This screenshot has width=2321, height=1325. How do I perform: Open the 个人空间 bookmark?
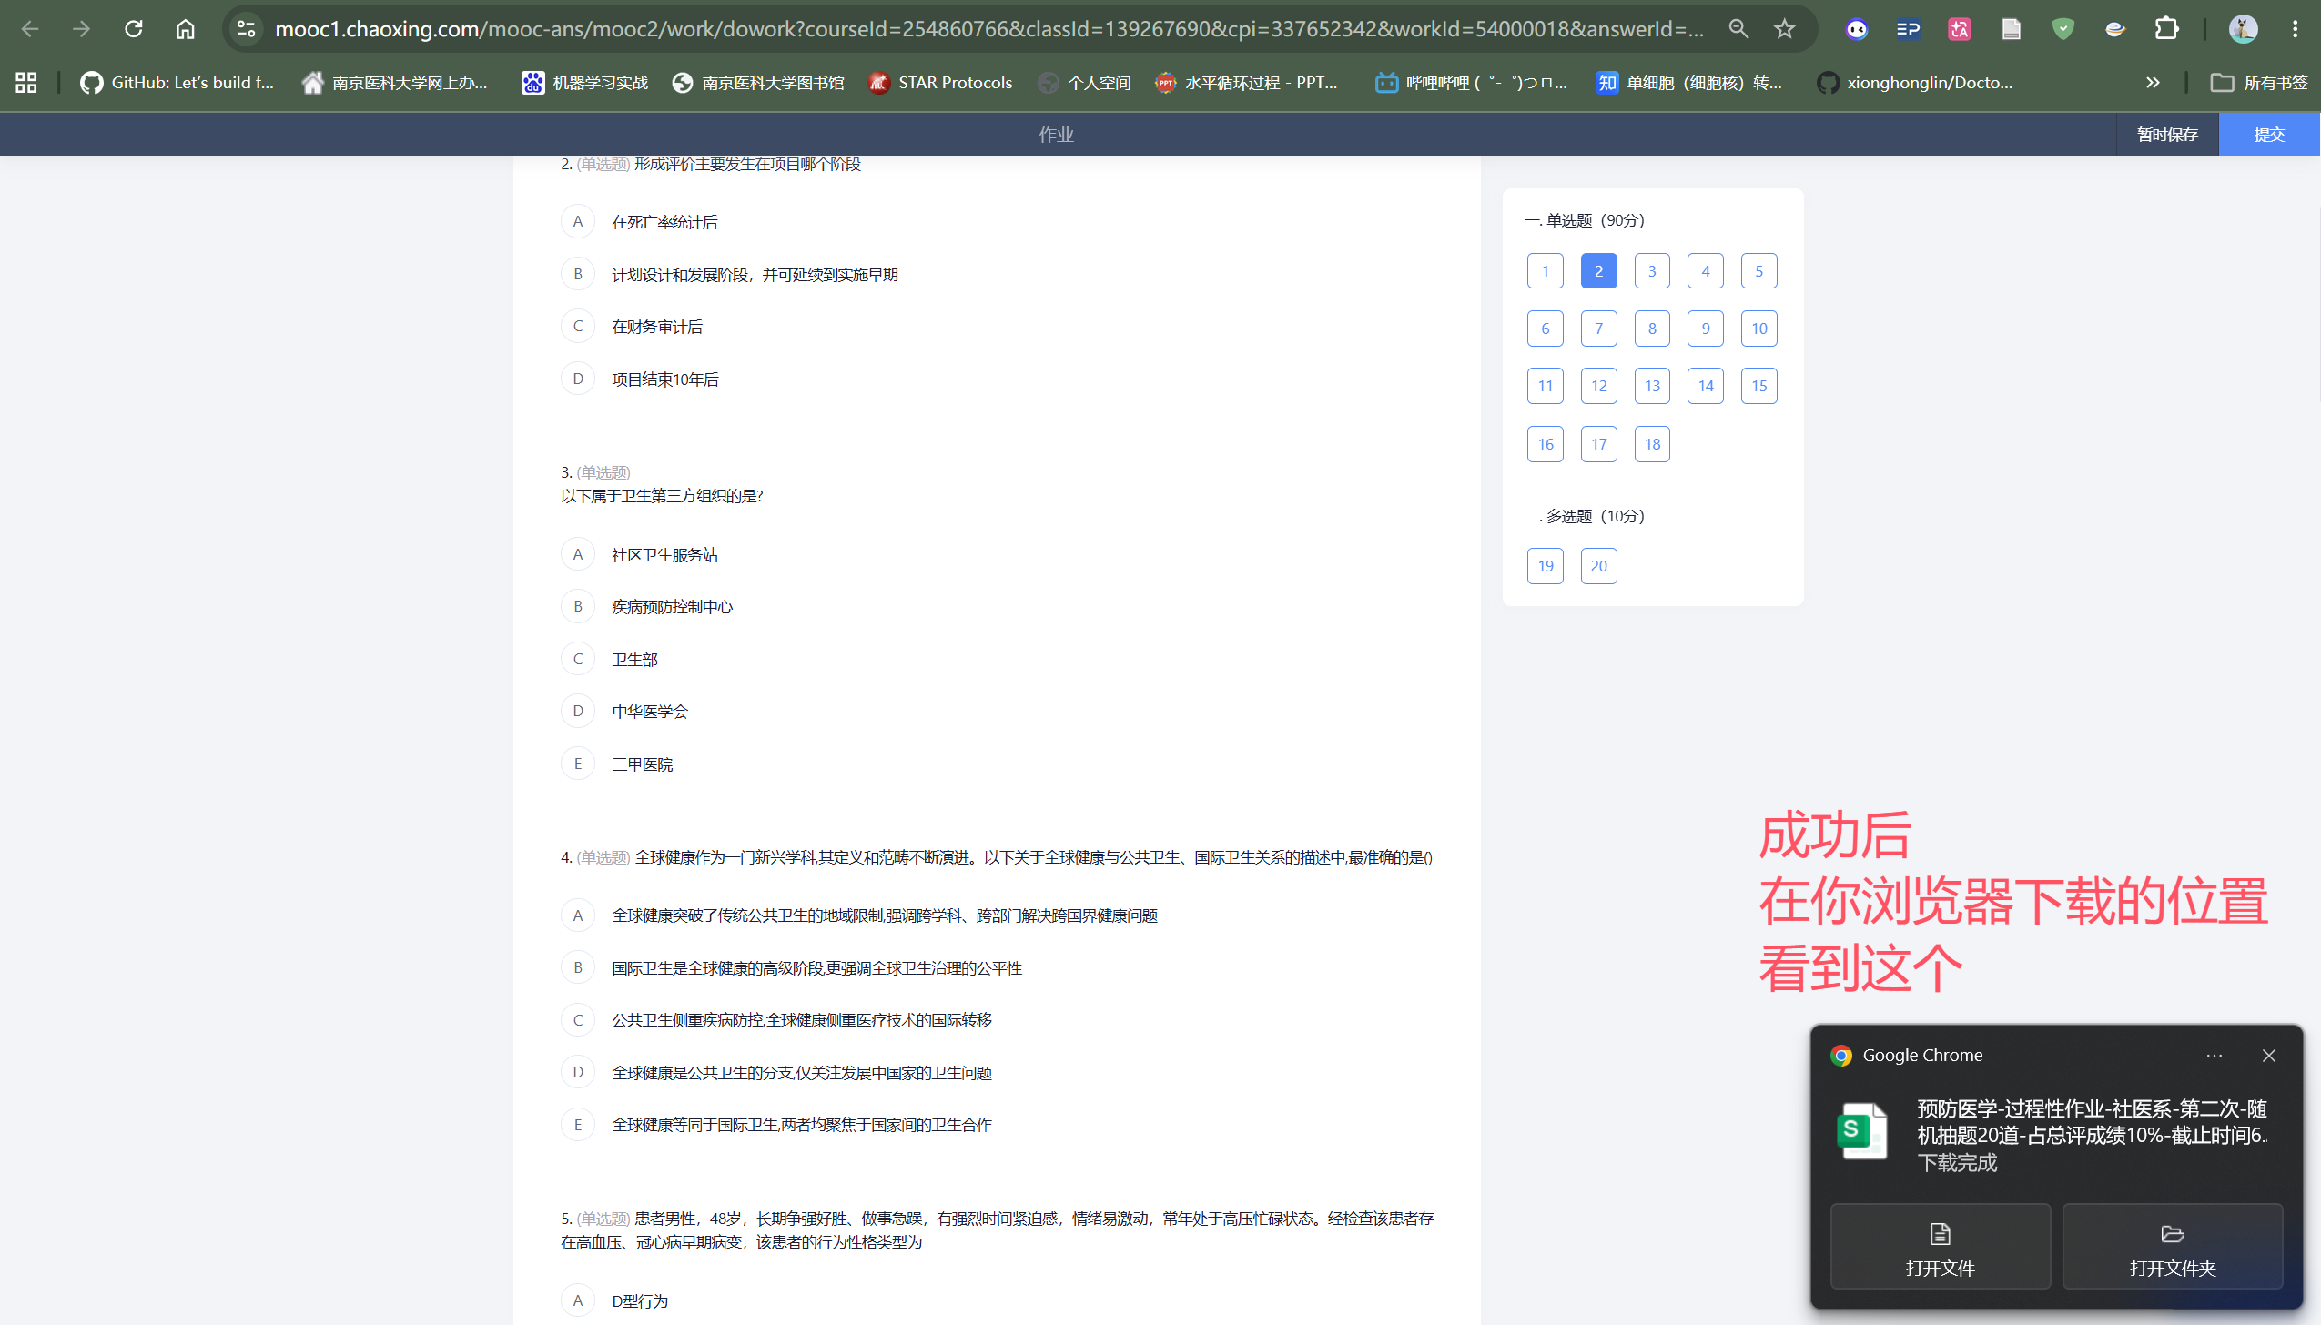tap(1085, 83)
